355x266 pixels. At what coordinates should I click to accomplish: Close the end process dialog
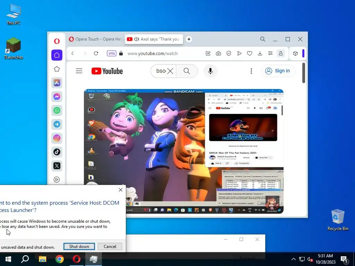pos(121,190)
